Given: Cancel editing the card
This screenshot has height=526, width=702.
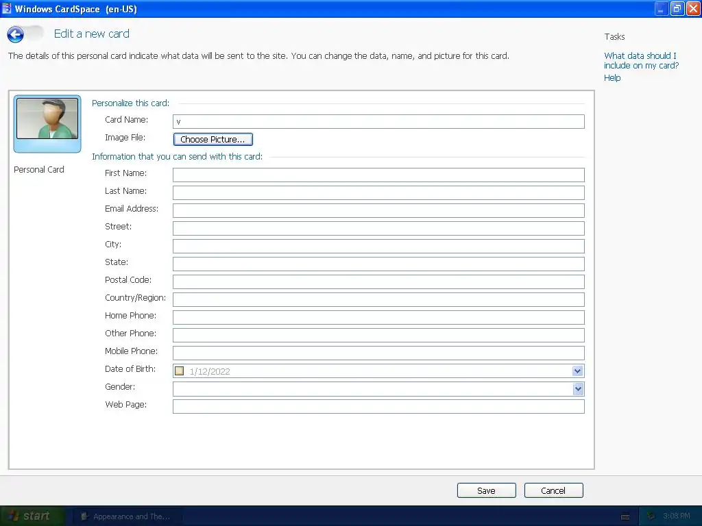Looking at the screenshot, I should point(553,490).
